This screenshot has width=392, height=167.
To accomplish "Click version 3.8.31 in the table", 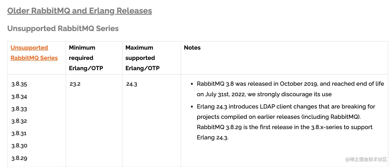I will [19, 133].
